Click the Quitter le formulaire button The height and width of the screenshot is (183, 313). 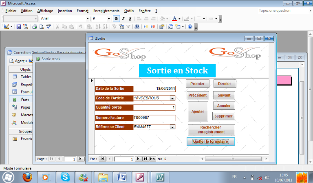211,142
